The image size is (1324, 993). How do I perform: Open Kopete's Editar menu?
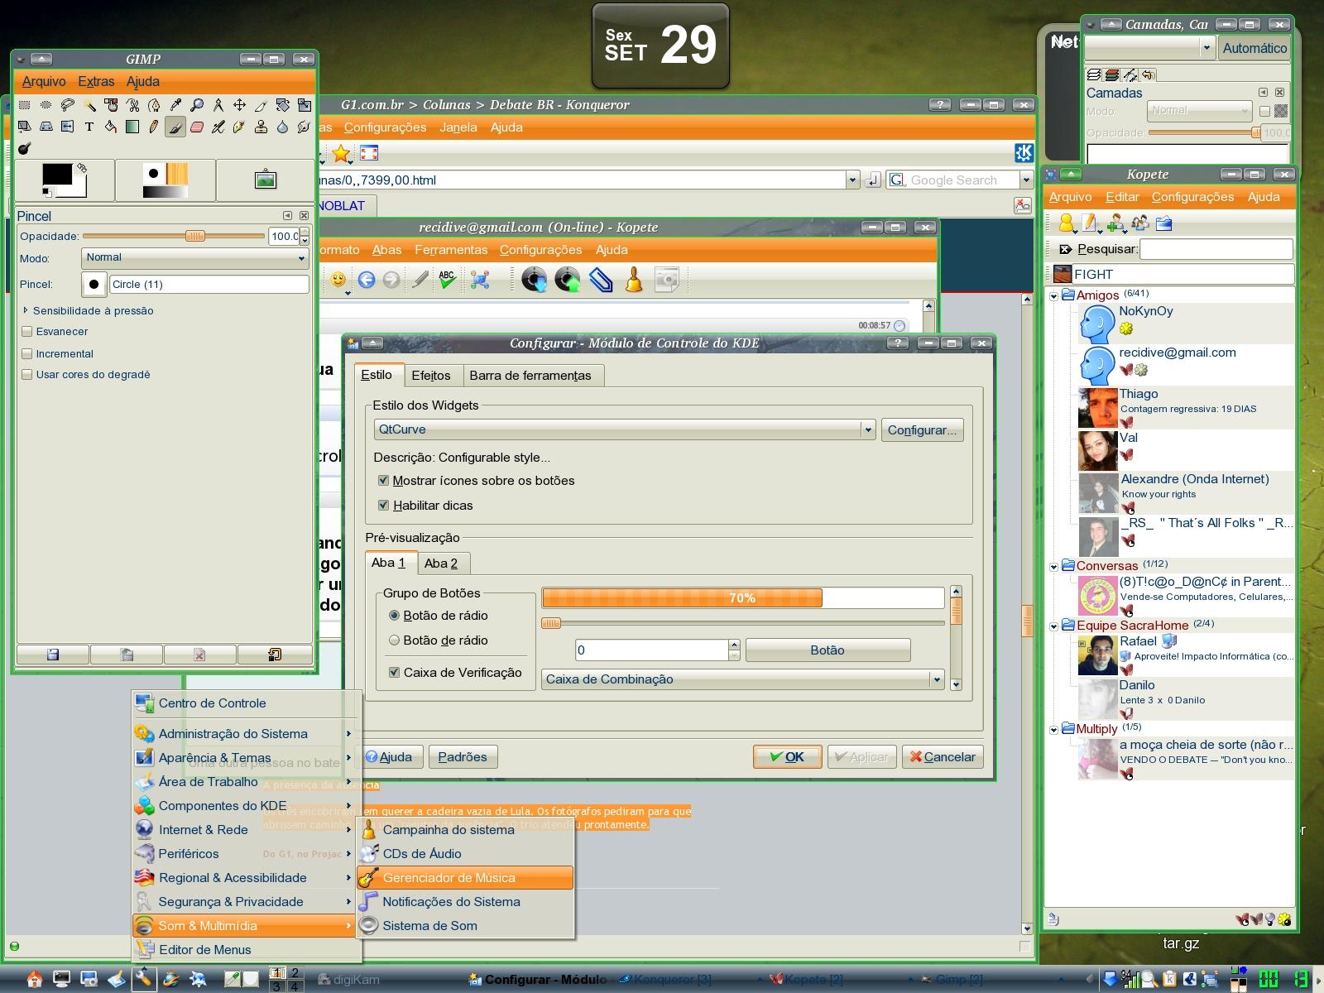coord(1122,197)
